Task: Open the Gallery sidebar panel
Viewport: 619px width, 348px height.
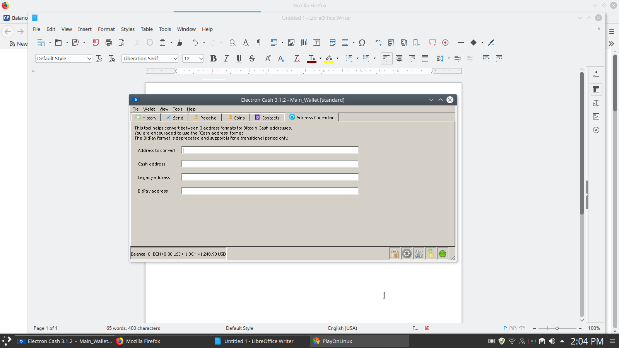Action: [596, 116]
